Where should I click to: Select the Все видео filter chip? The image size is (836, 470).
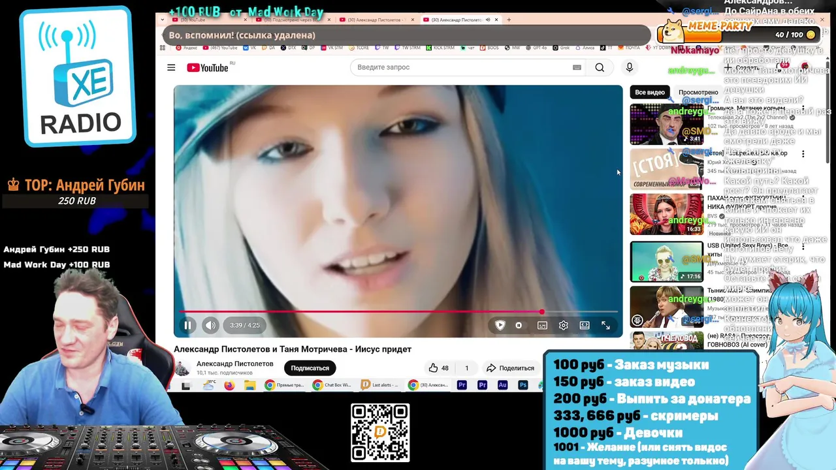click(x=650, y=92)
